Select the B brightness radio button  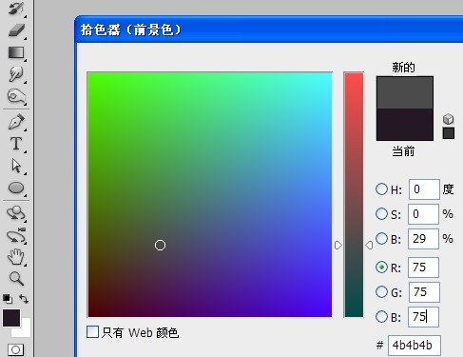(x=381, y=238)
